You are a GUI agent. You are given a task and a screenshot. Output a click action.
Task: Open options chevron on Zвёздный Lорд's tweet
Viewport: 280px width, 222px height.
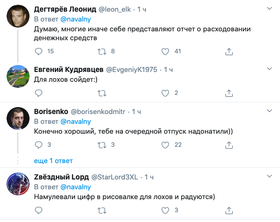coord(269,176)
